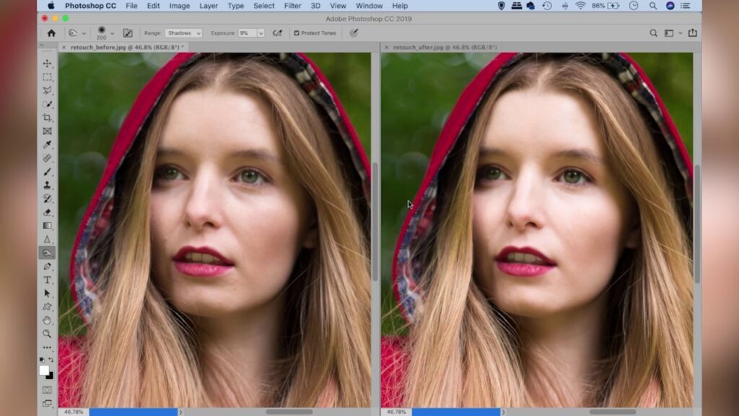Select the Zoom tool in toolbar
The image size is (739, 416).
(47, 334)
